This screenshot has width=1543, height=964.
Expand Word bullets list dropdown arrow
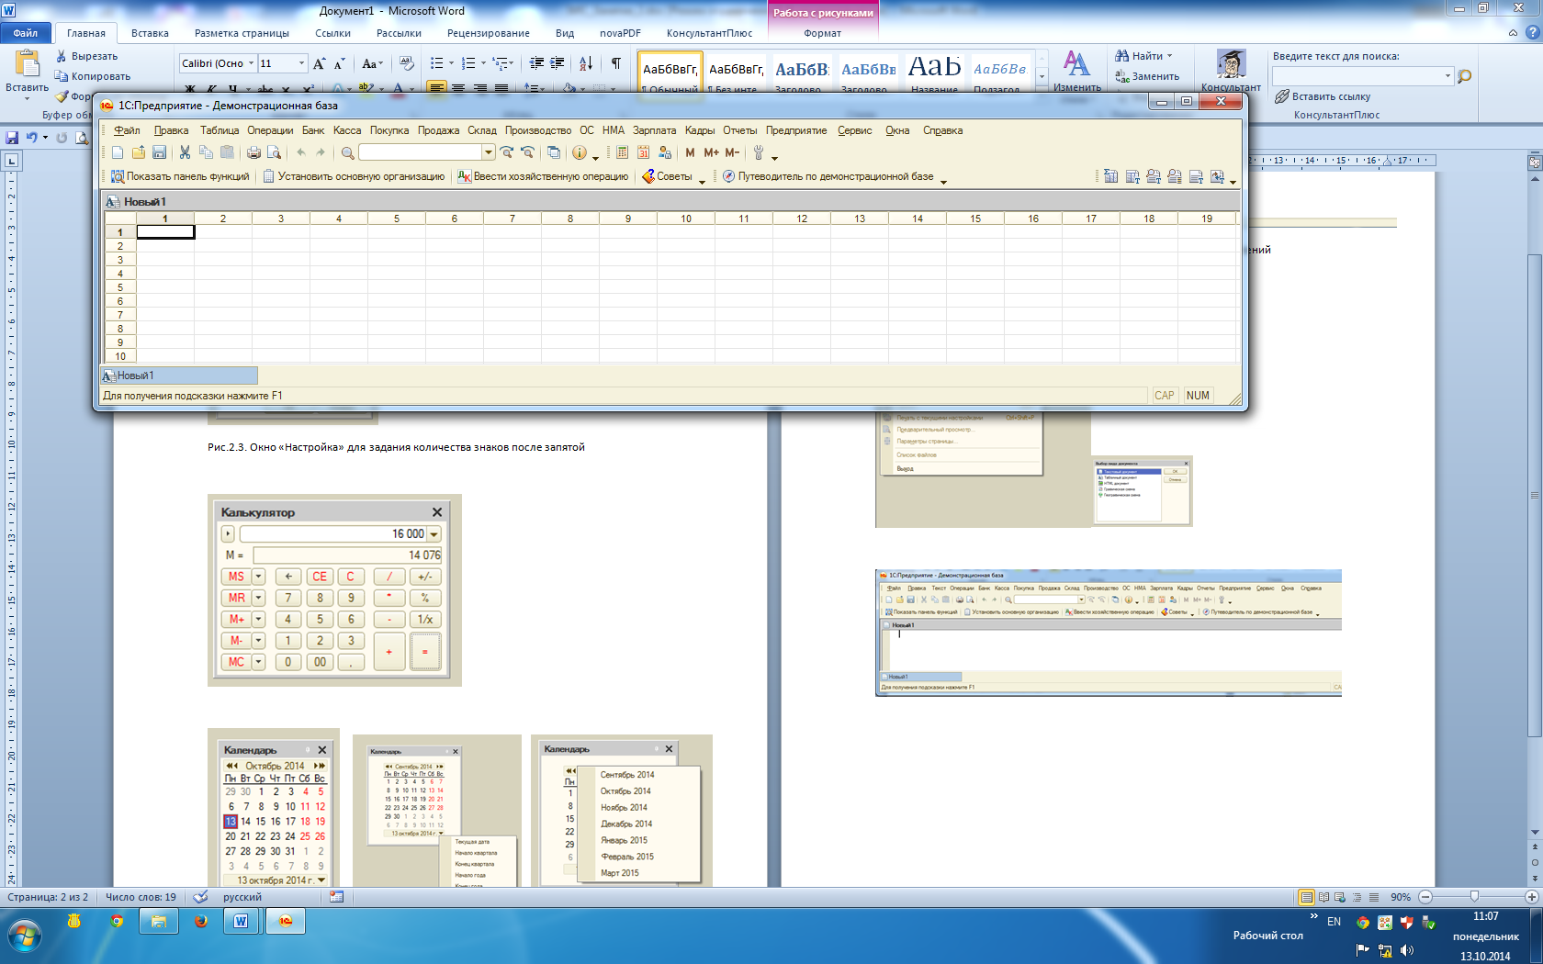tap(451, 63)
